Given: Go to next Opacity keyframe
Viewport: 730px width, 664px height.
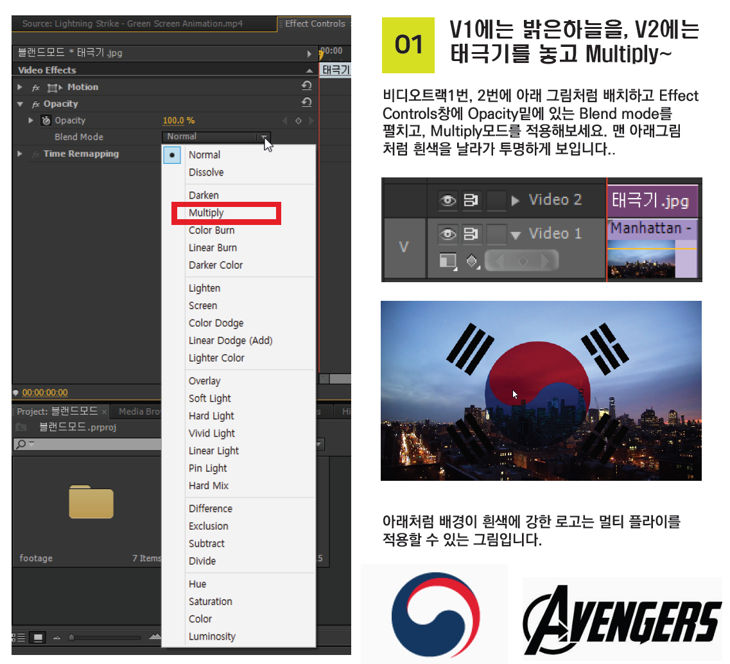Looking at the screenshot, I should tap(311, 121).
